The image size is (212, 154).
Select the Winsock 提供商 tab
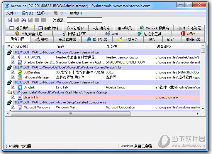(155, 28)
